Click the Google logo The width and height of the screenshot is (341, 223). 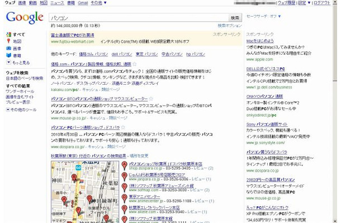25,17
